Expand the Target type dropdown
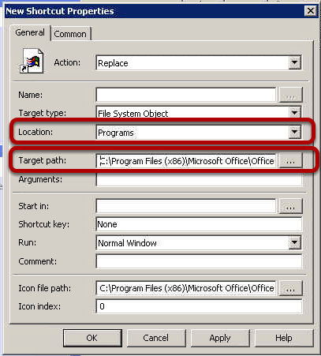321x356 pixels. 199,112
